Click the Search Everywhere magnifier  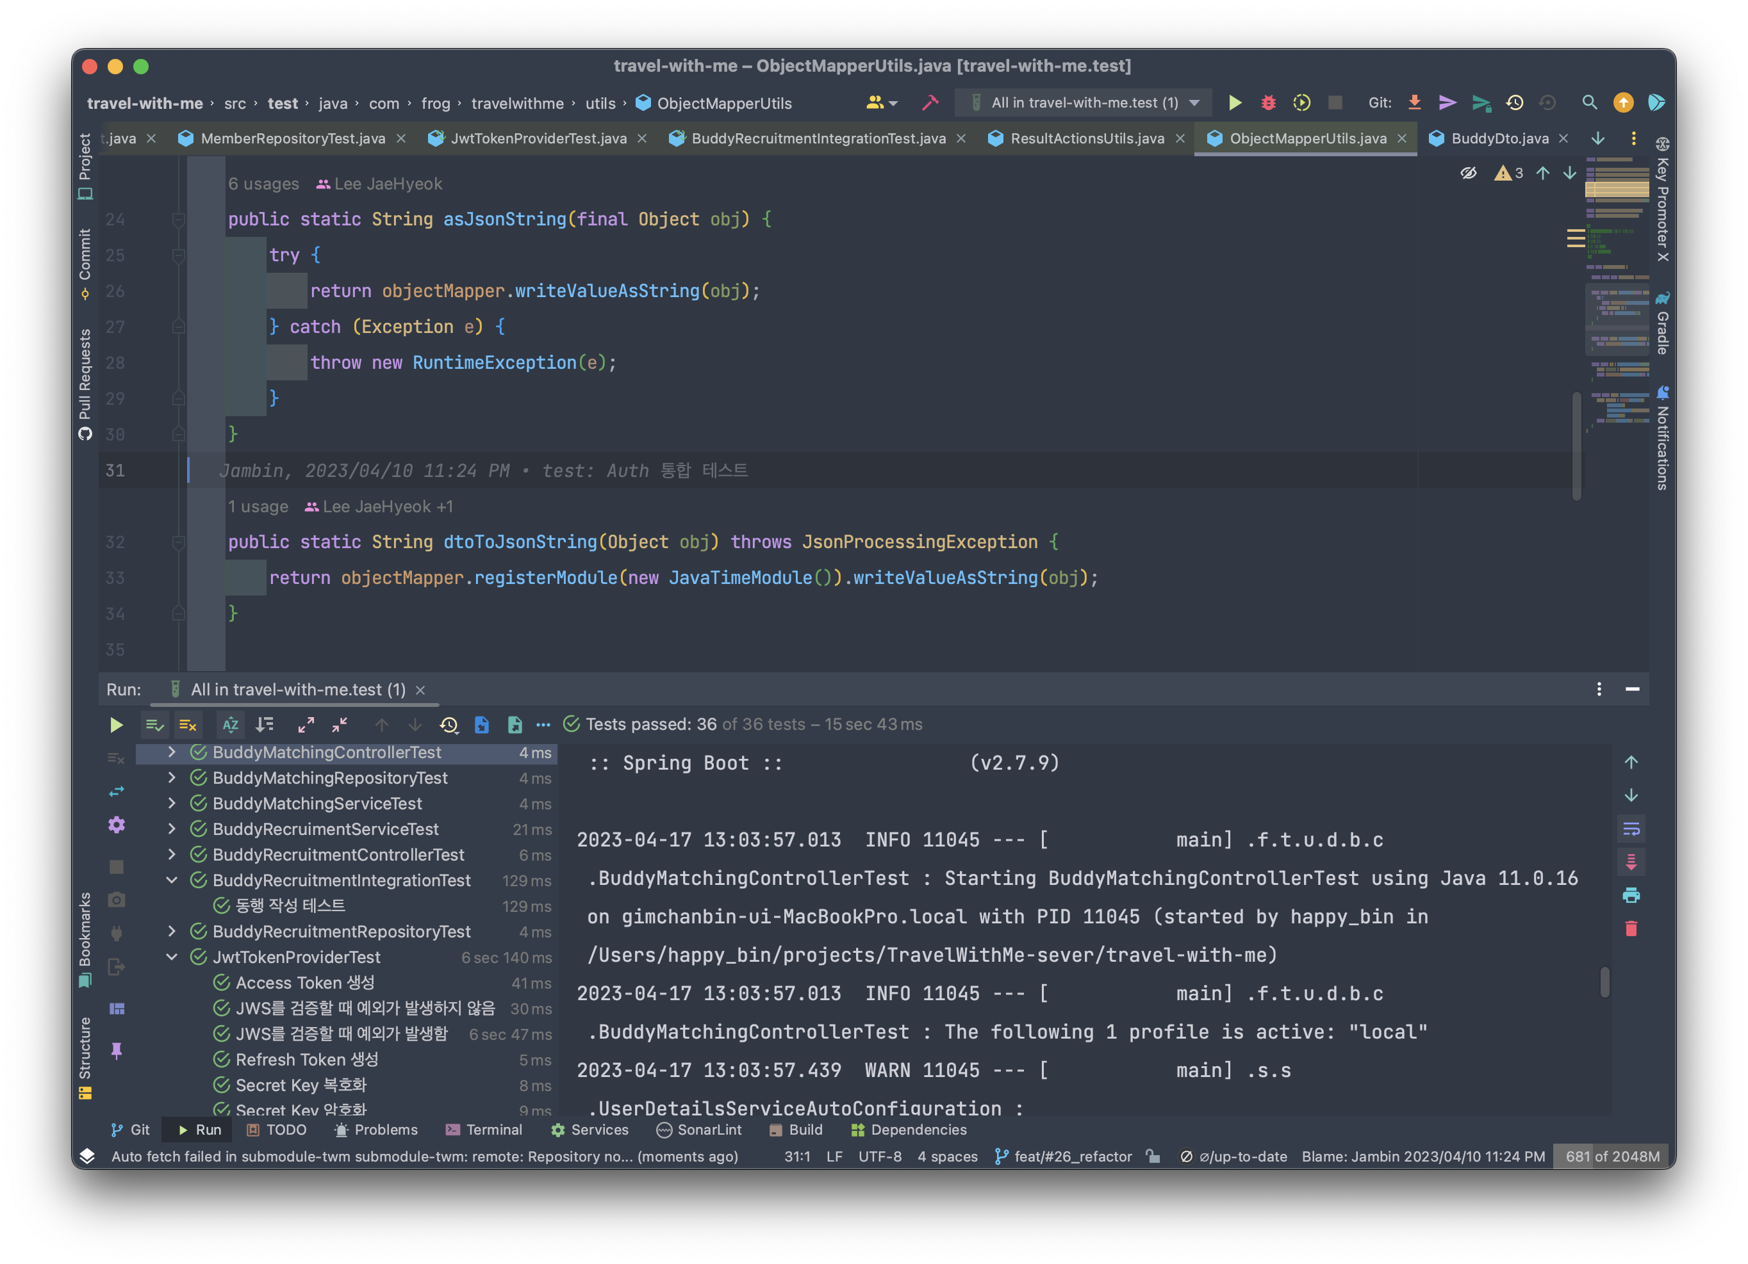pyautogui.click(x=1589, y=102)
